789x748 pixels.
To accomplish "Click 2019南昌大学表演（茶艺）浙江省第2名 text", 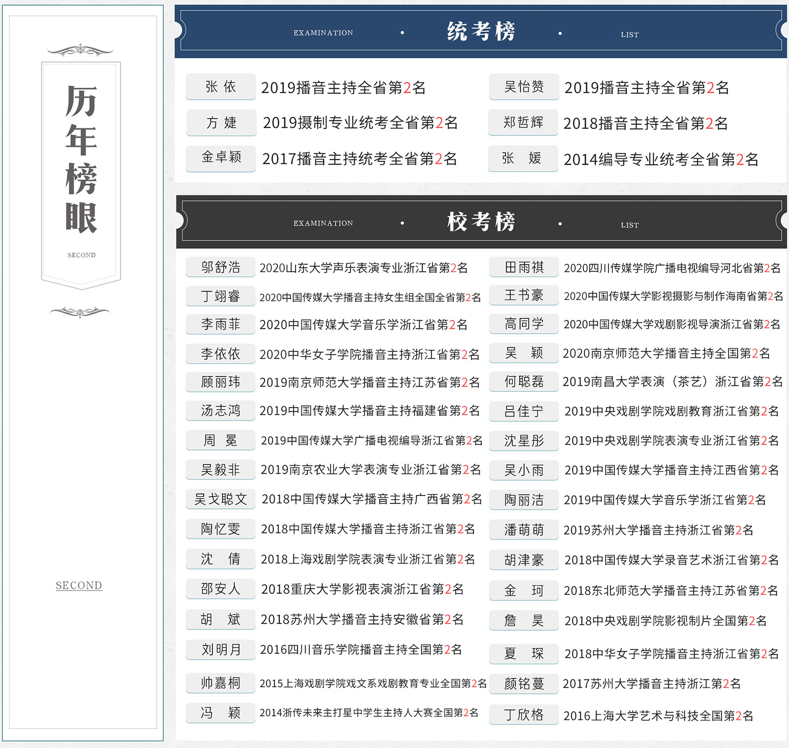I will point(673,382).
